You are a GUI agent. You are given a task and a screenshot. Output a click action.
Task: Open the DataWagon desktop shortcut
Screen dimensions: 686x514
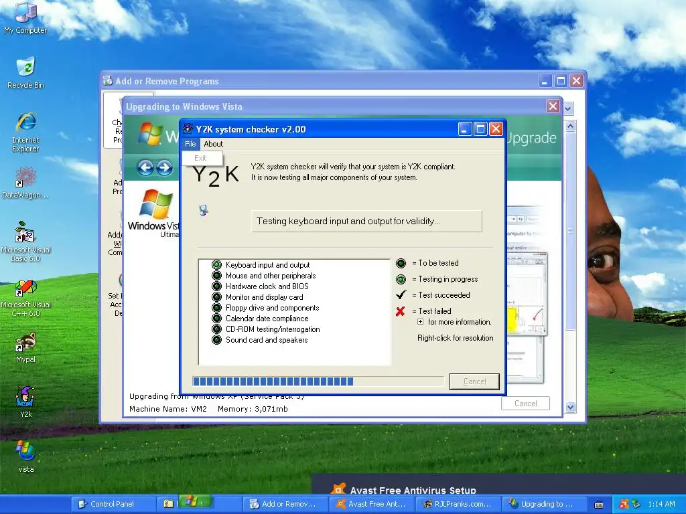click(25, 183)
